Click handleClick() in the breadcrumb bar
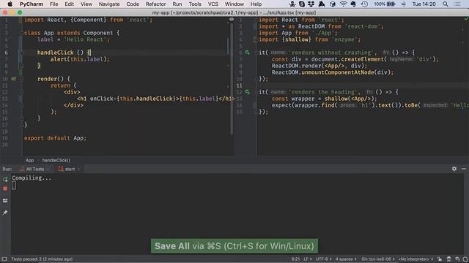This screenshot has width=469, height=263. pyautogui.click(x=56, y=161)
